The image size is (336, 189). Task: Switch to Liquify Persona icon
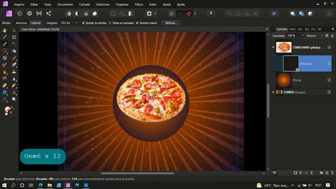(20, 14)
